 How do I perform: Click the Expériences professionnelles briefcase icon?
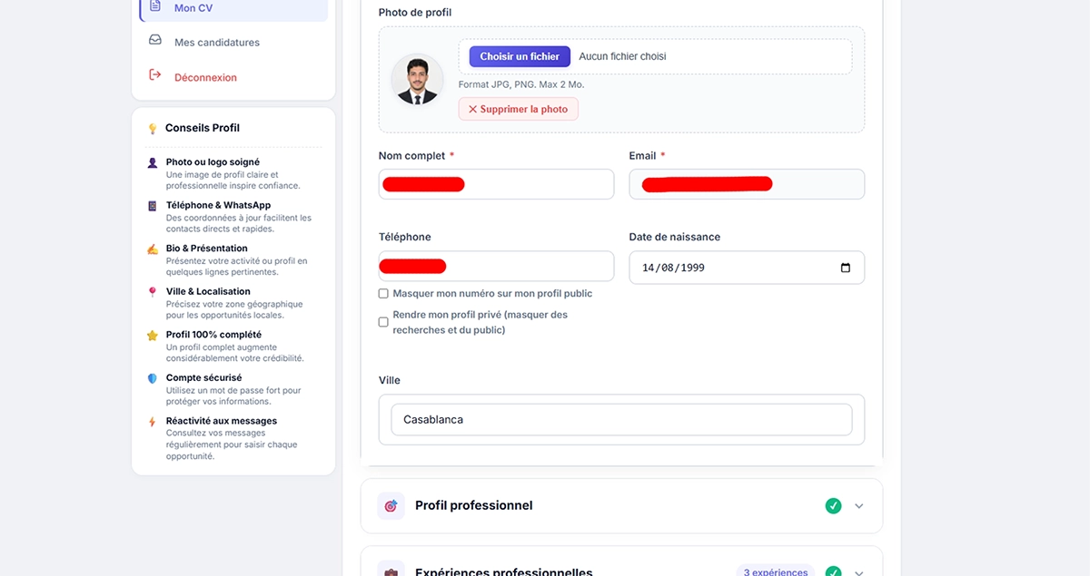[391, 571]
